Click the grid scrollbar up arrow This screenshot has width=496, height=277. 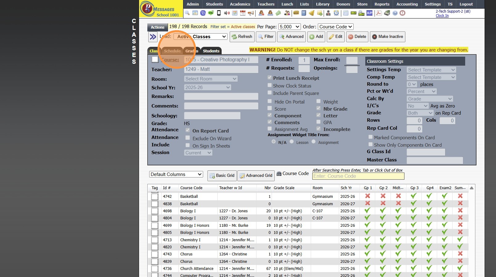pyautogui.click(x=471, y=188)
